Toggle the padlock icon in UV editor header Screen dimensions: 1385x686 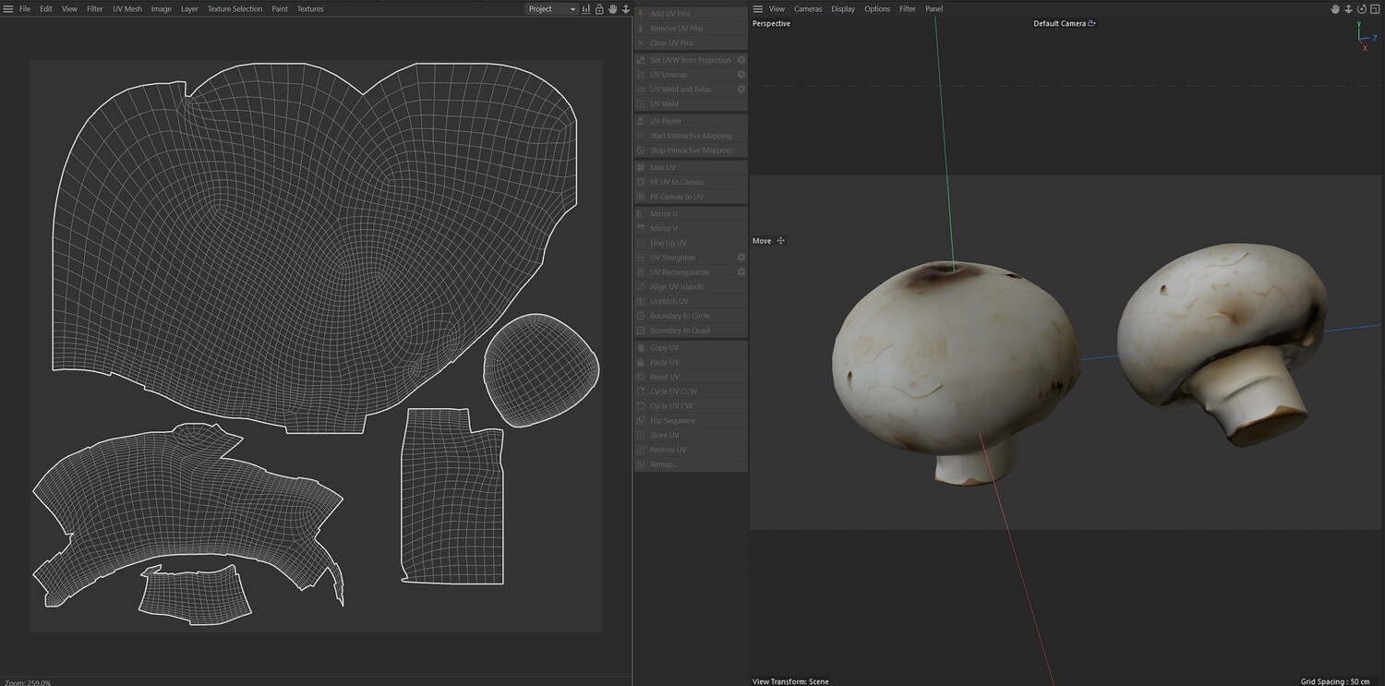click(x=599, y=8)
